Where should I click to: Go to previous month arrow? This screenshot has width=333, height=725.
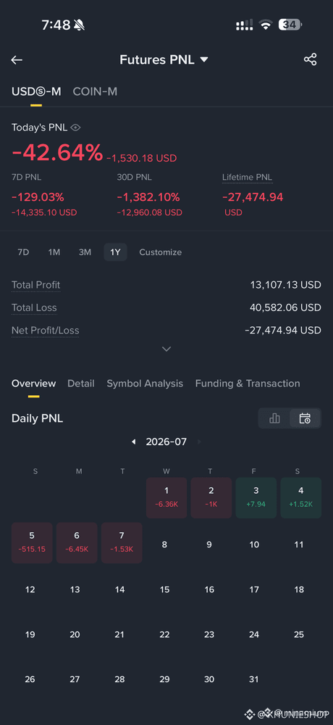pyautogui.click(x=133, y=442)
